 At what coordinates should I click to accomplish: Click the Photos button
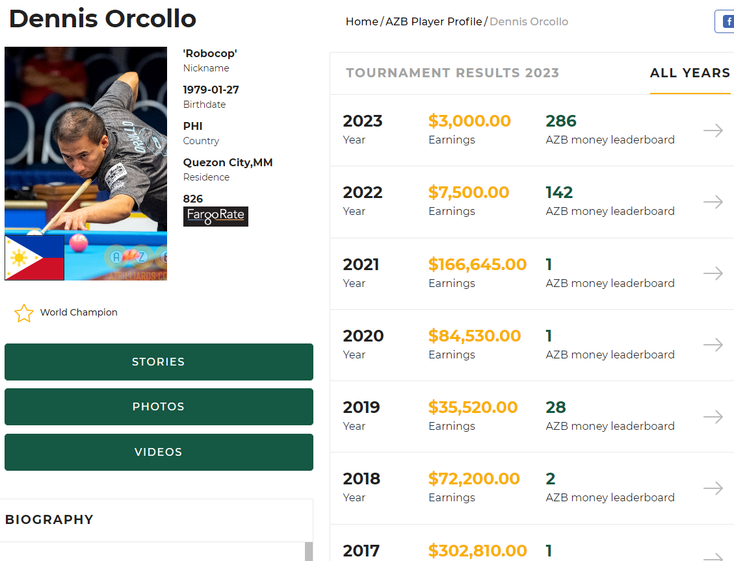(x=159, y=406)
